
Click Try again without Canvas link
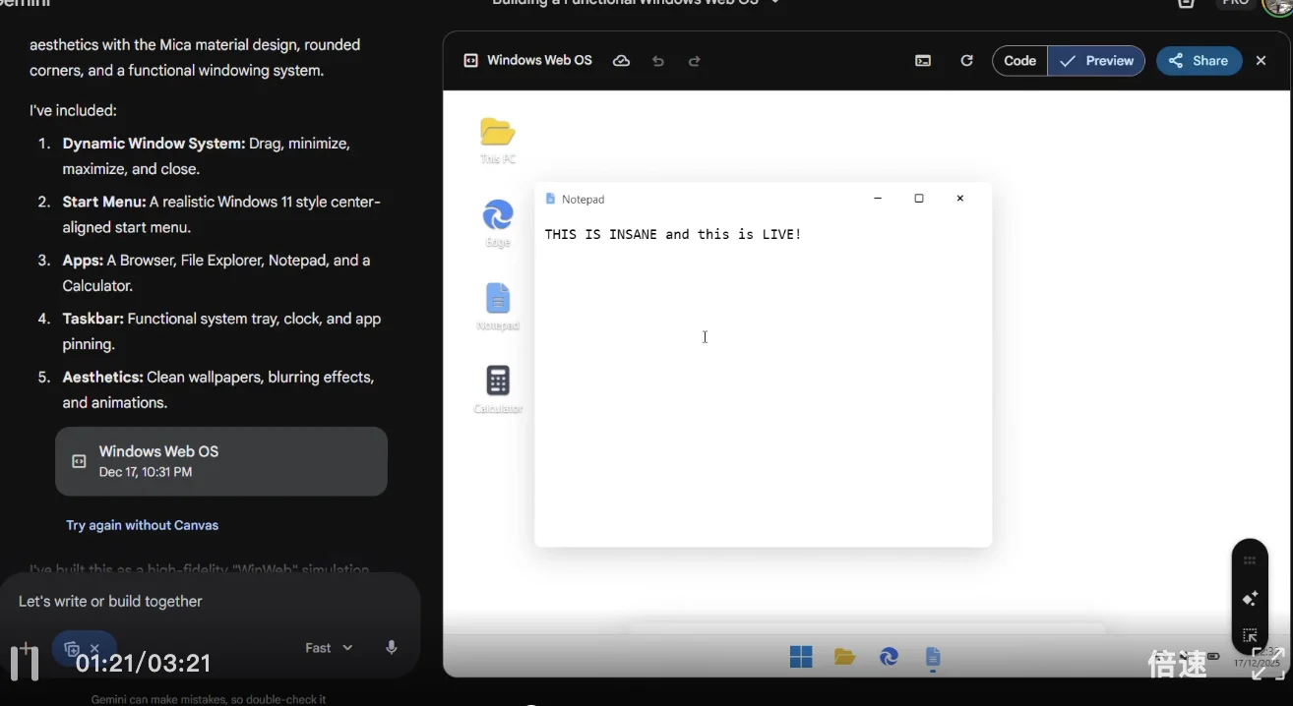(142, 524)
